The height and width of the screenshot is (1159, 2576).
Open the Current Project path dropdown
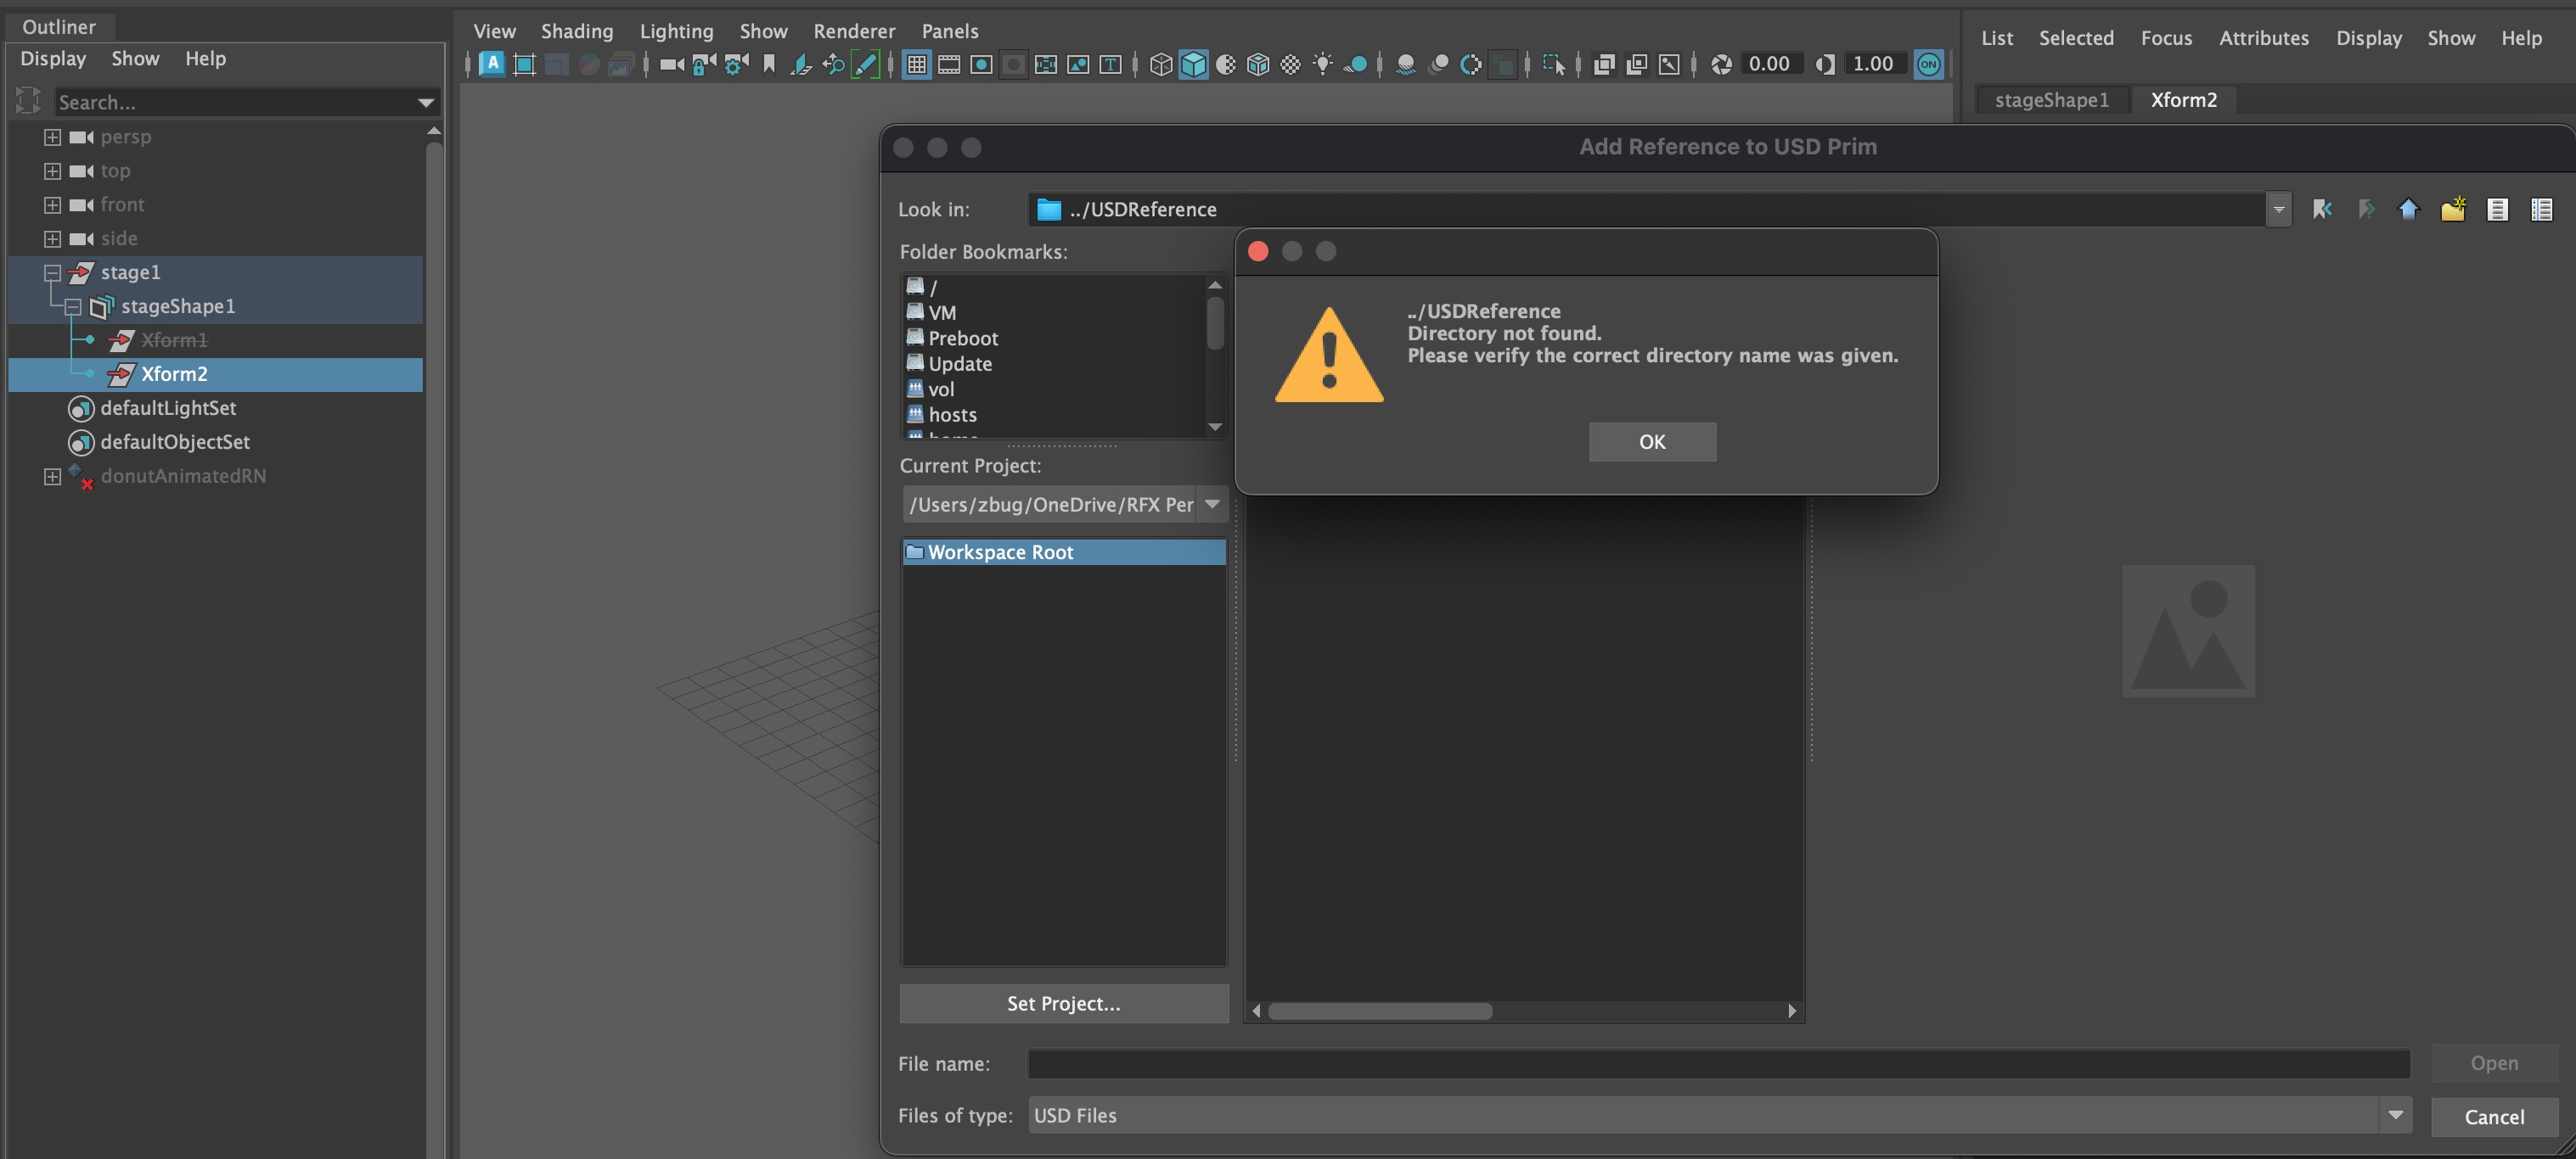coord(1212,505)
